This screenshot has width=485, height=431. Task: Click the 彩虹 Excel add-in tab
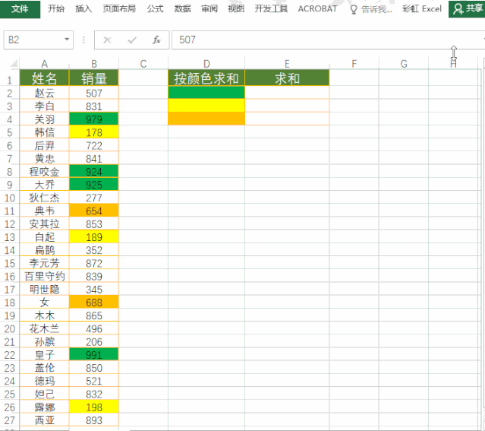click(x=422, y=8)
